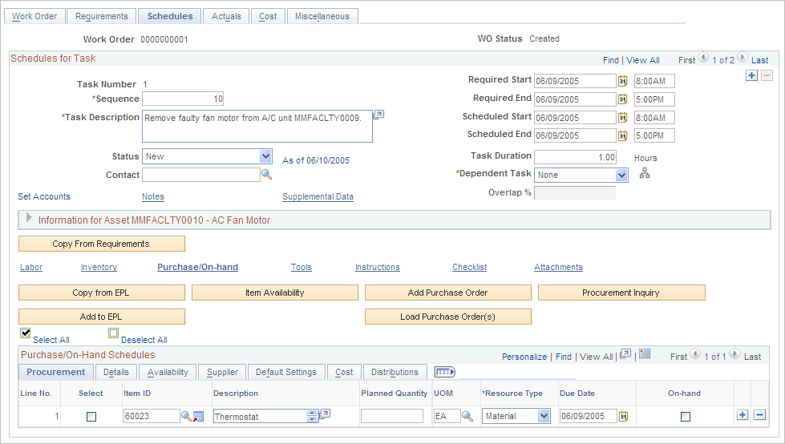Click Load Purchase Order(s) button

point(448,317)
